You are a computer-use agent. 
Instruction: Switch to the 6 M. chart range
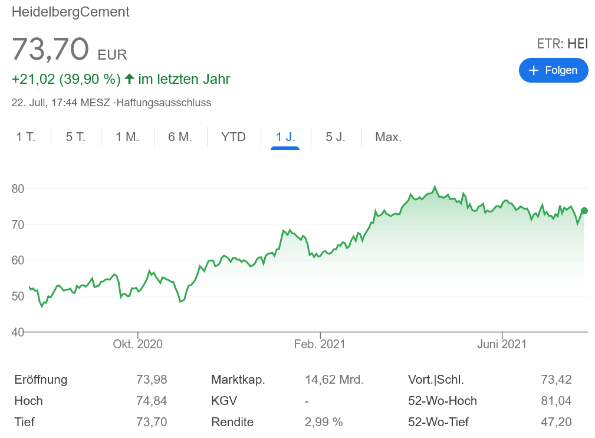click(x=180, y=137)
